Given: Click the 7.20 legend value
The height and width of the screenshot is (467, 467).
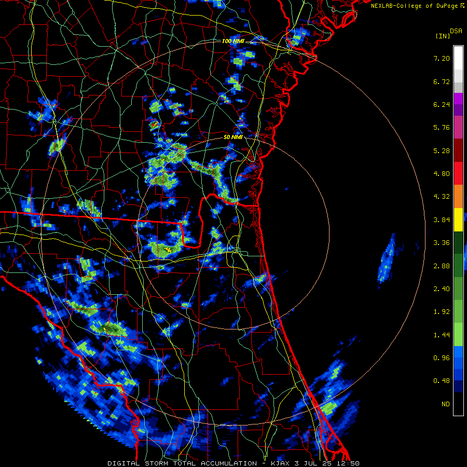Looking at the screenshot, I should (442, 58).
